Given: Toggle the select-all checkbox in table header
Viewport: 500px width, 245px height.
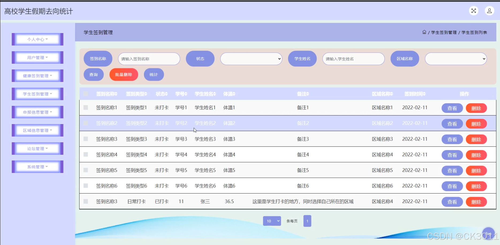Looking at the screenshot, I should [x=86, y=94].
